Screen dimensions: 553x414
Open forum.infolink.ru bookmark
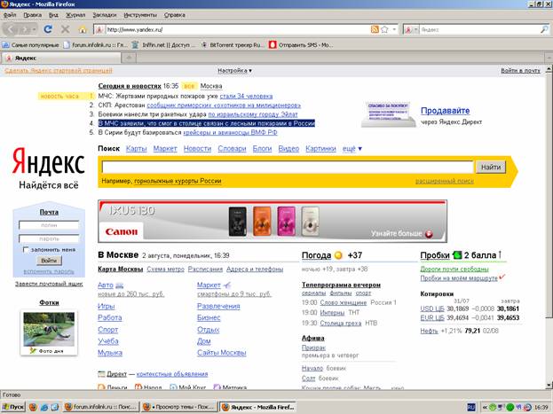pyautogui.click(x=95, y=45)
